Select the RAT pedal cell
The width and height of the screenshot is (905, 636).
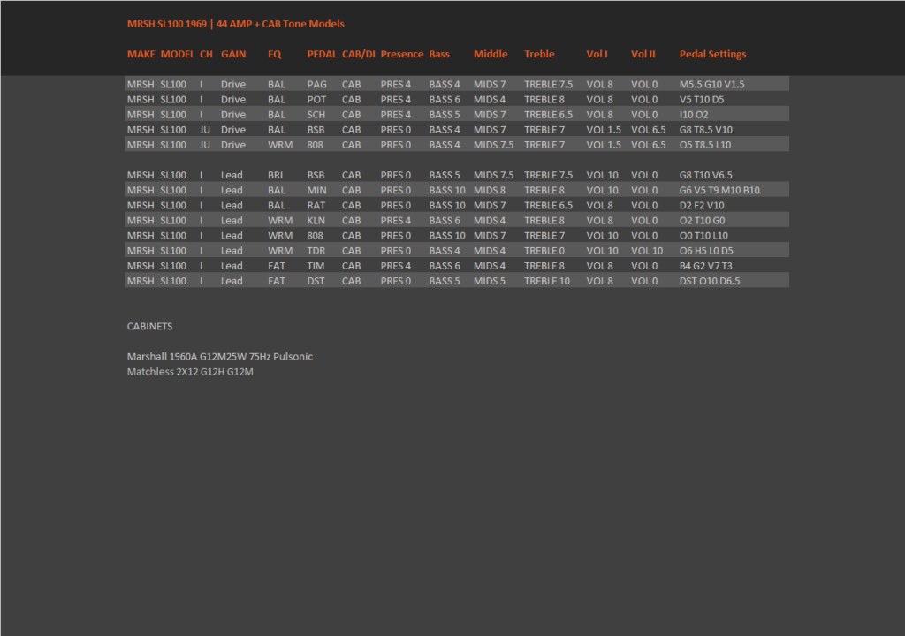tap(316, 206)
